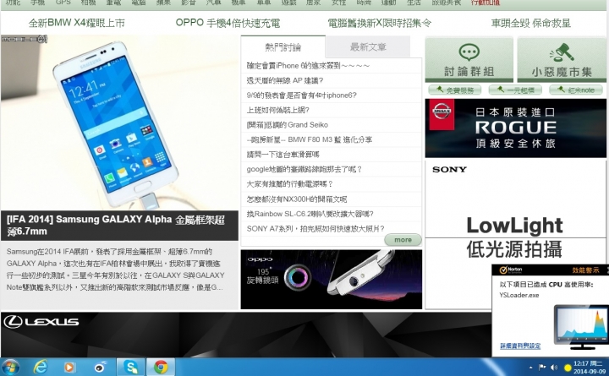Open the Windows Start menu orb
This screenshot has width=609, height=376.
9,367
